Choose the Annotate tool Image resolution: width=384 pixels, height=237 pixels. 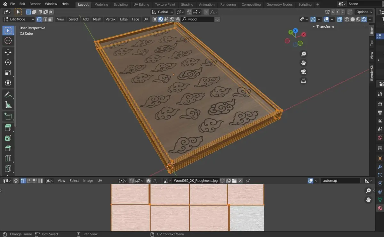point(8,94)
